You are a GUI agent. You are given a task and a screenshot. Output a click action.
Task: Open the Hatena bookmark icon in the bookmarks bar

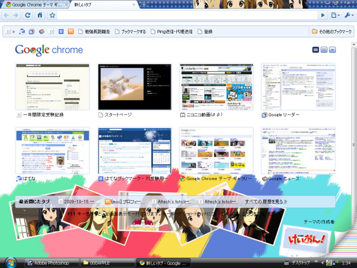click(22, 31)
